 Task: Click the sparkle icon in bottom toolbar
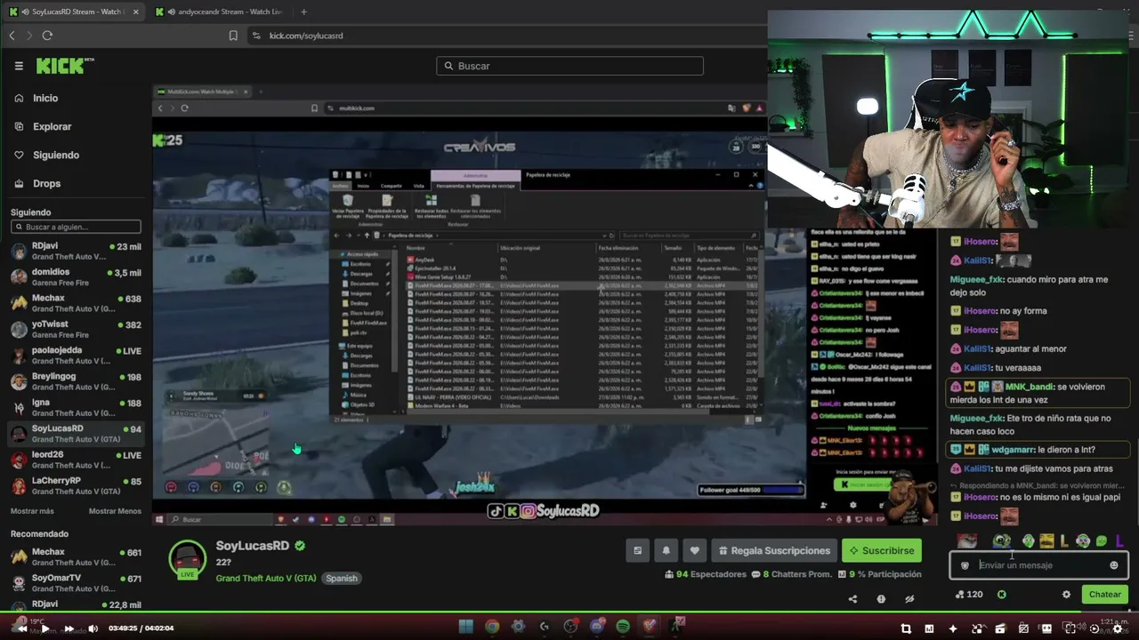953,628
